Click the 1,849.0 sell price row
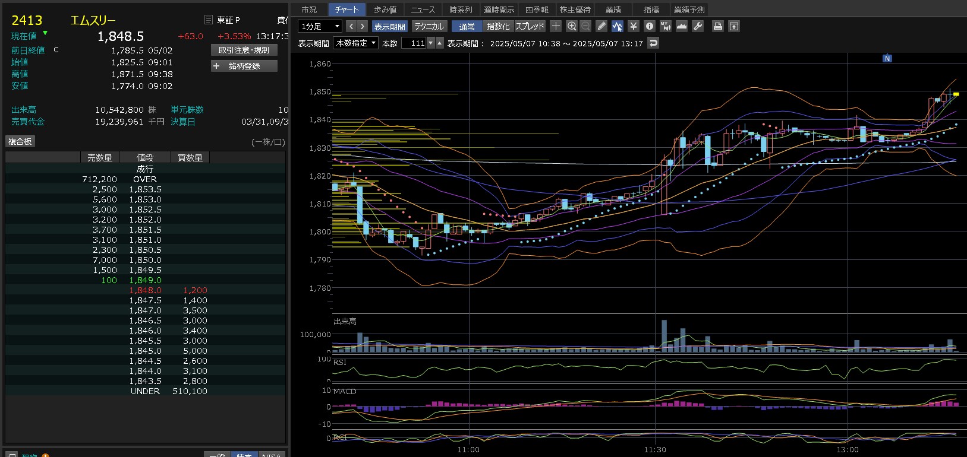The height and width of the screenshot is (457, 967). tap(145, 280)
